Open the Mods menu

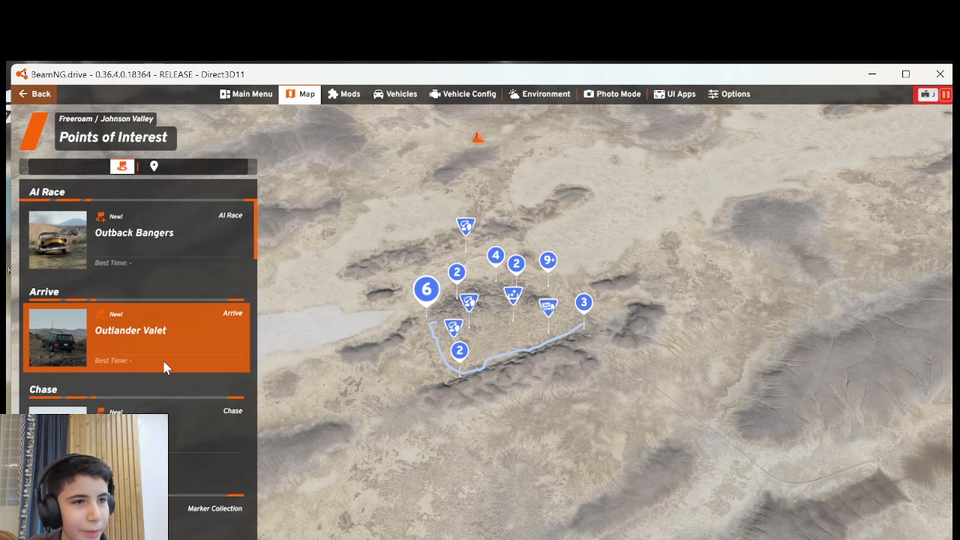pyautogui.click(x=344, y=94)
